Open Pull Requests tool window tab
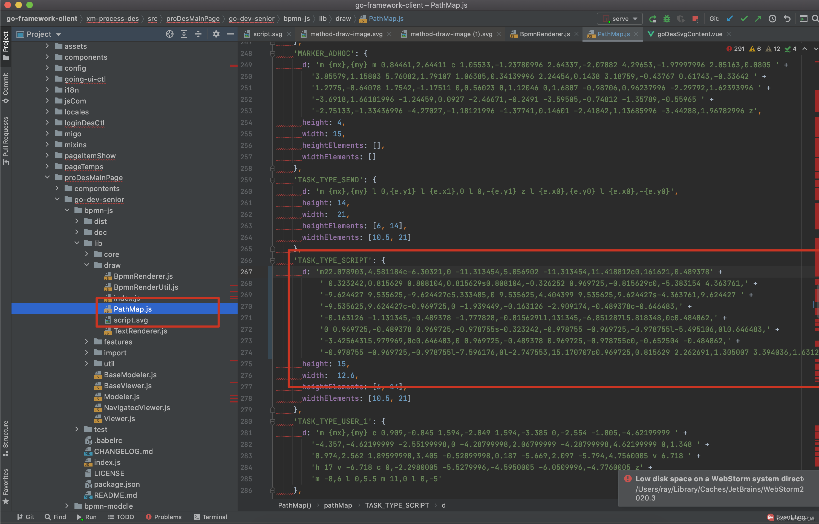This screenshot has width=819, height=524. pos(5,141)
